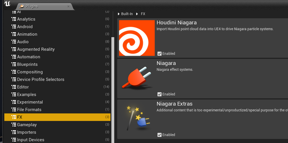Select the highlighted FX category

[x=57, y=117]
